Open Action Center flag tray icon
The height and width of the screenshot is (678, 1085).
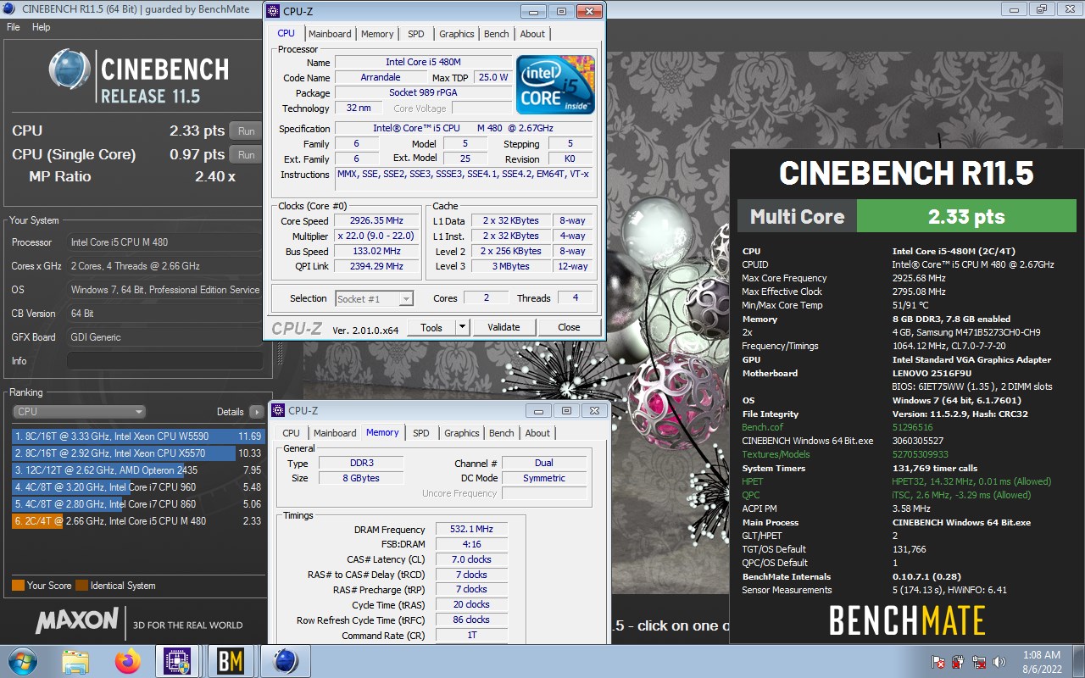pos(939,662)
